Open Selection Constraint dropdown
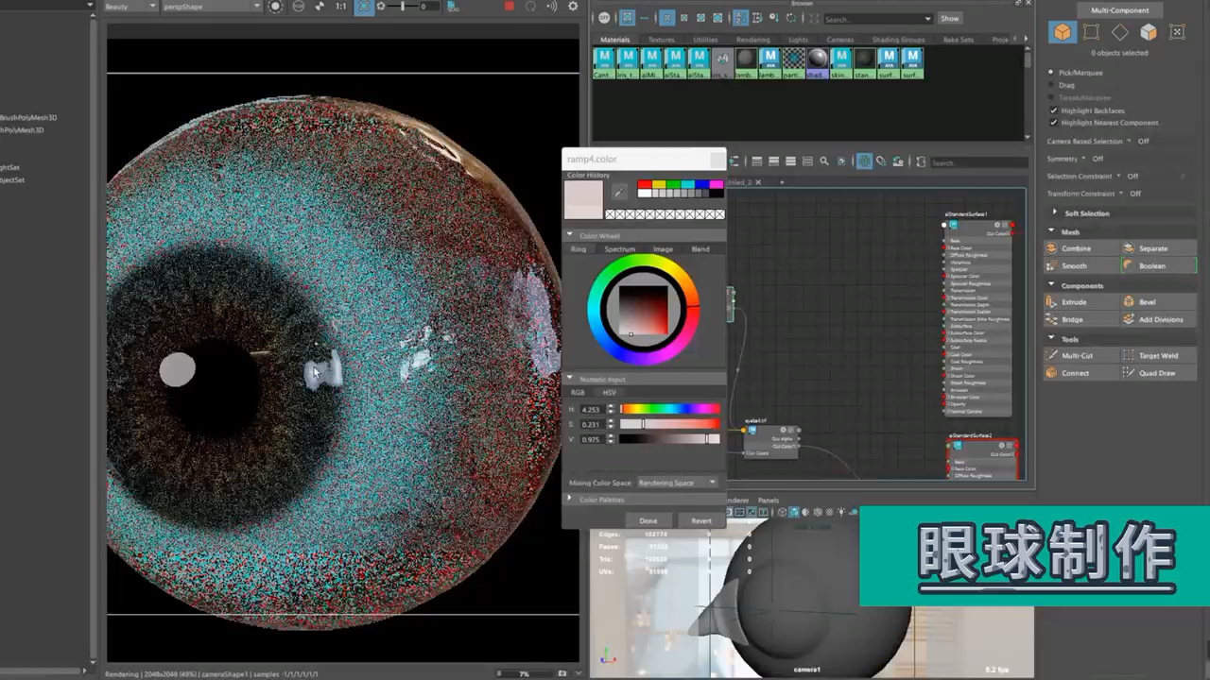Image resolution: width=1210 pixels, height=680 pixels. tap(1118, 176)
